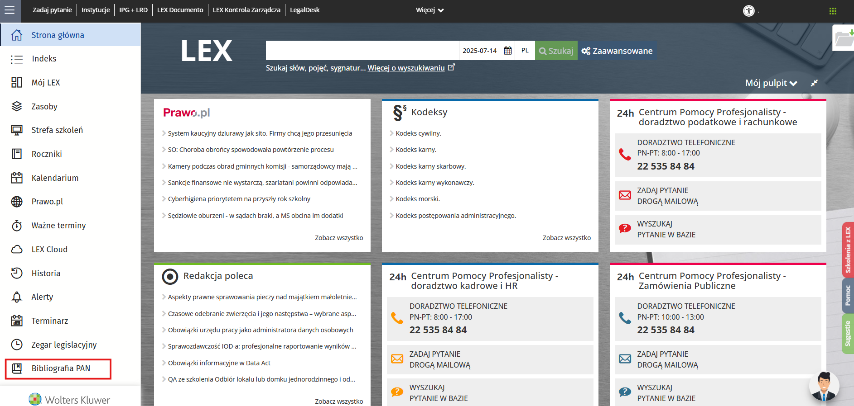Open the green apps grid icon
Viewport: 854px width, 406px height.
833,11
